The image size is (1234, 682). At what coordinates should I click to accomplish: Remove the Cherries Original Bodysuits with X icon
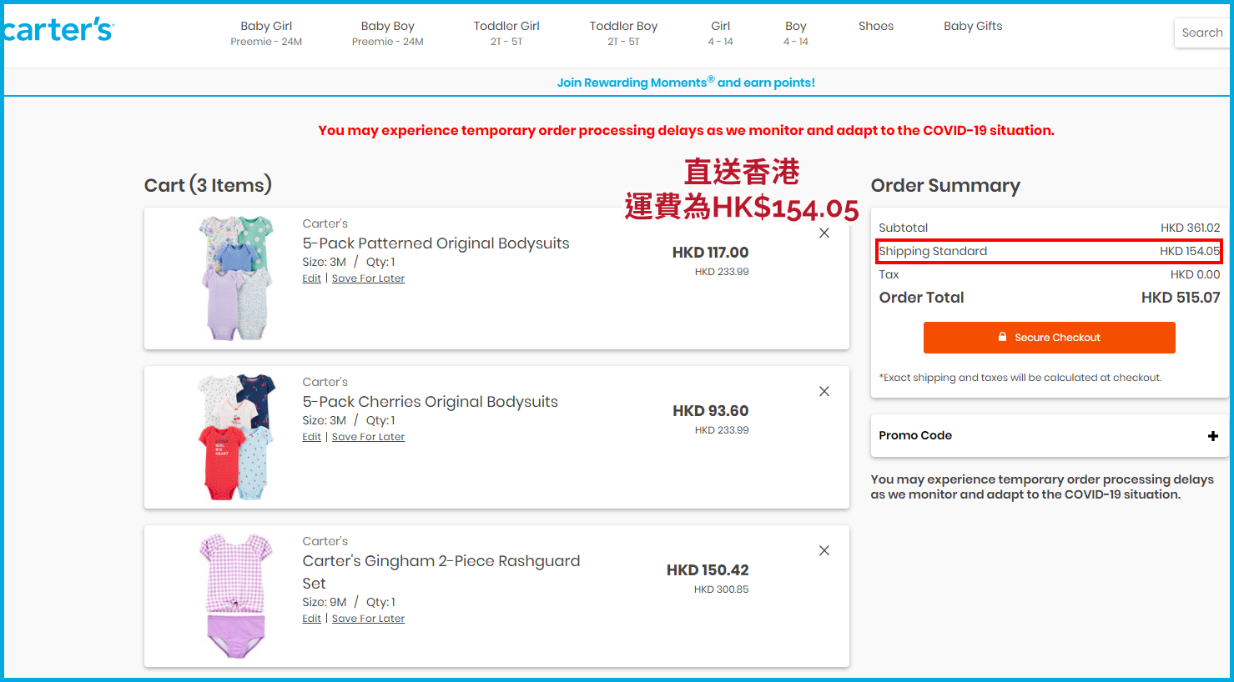point(824,392)
